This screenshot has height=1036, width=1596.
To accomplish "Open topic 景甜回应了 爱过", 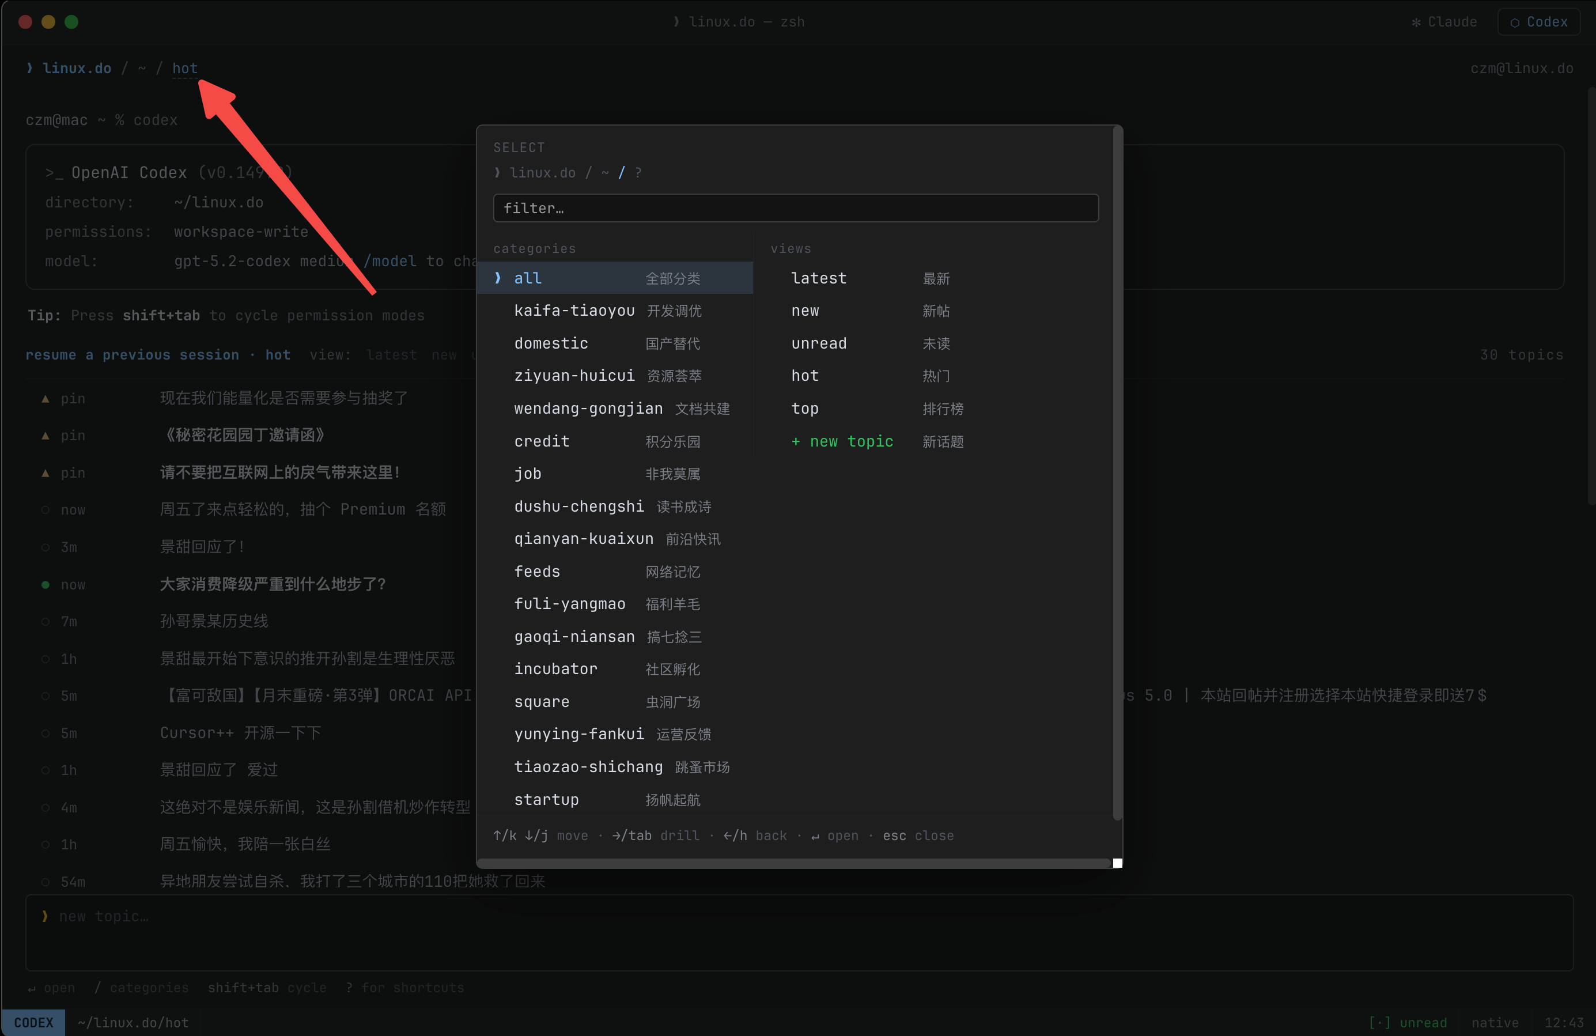I will click(x=218, y=770).
